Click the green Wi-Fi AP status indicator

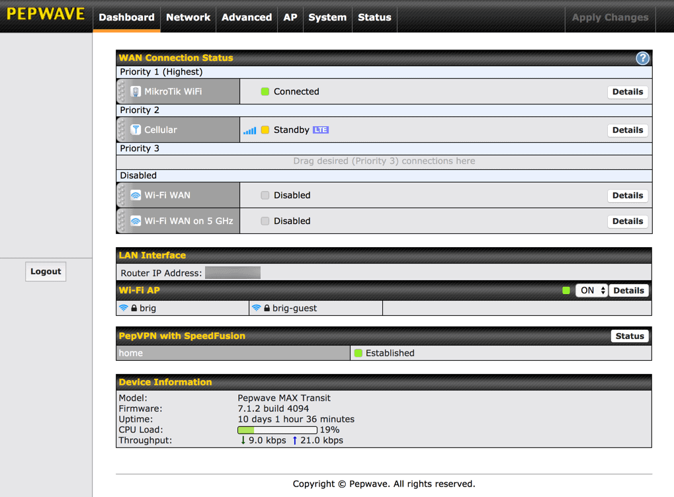click(566, 290)
